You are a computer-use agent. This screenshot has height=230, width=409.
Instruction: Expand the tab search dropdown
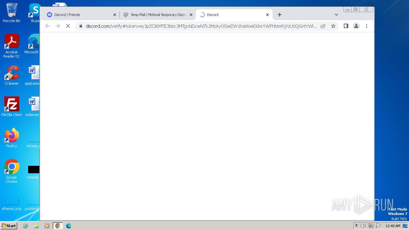(x=336, y=15)
